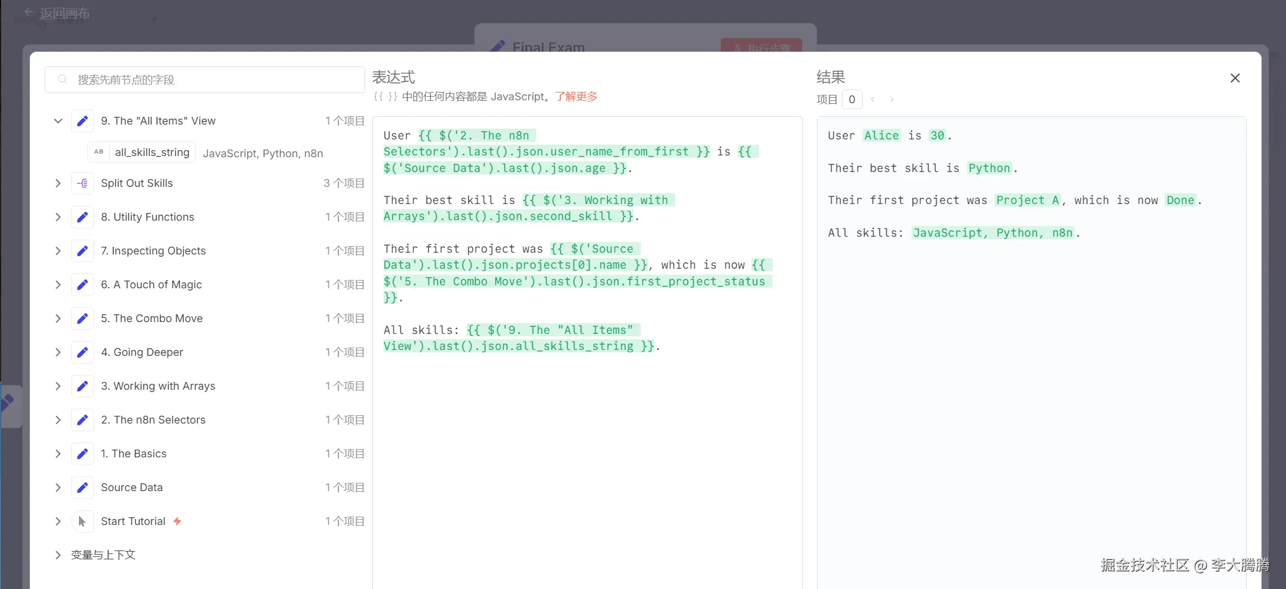Click the pencil icon beside 5. The Combo Move
Image resolution: width=1286 pixels, height=589 pixels.
[x=83, y=319]
